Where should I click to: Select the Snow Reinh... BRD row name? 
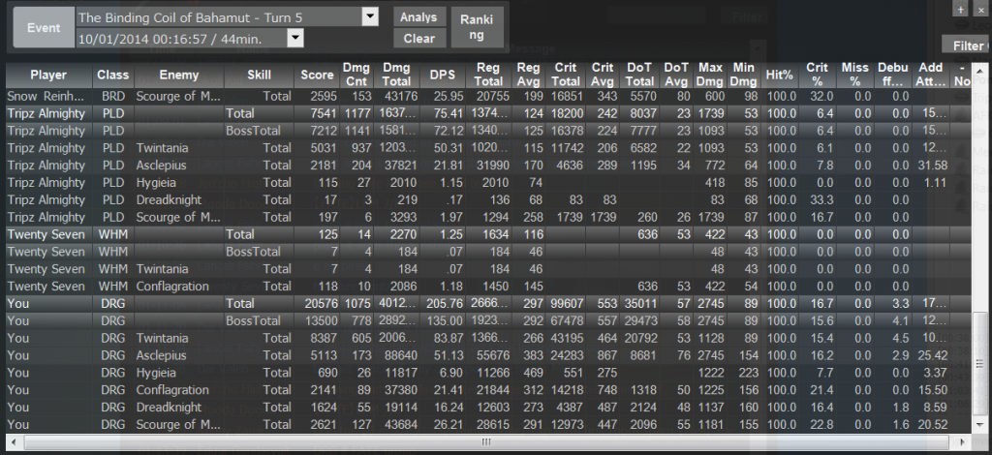tap(45, 96)
